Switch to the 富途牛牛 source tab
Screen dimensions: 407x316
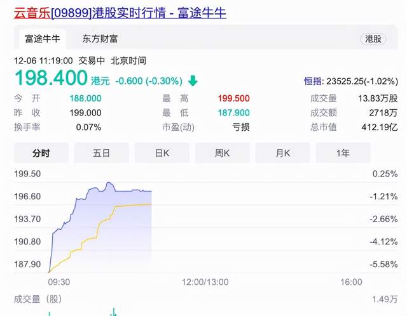click(x=42, y=39)
